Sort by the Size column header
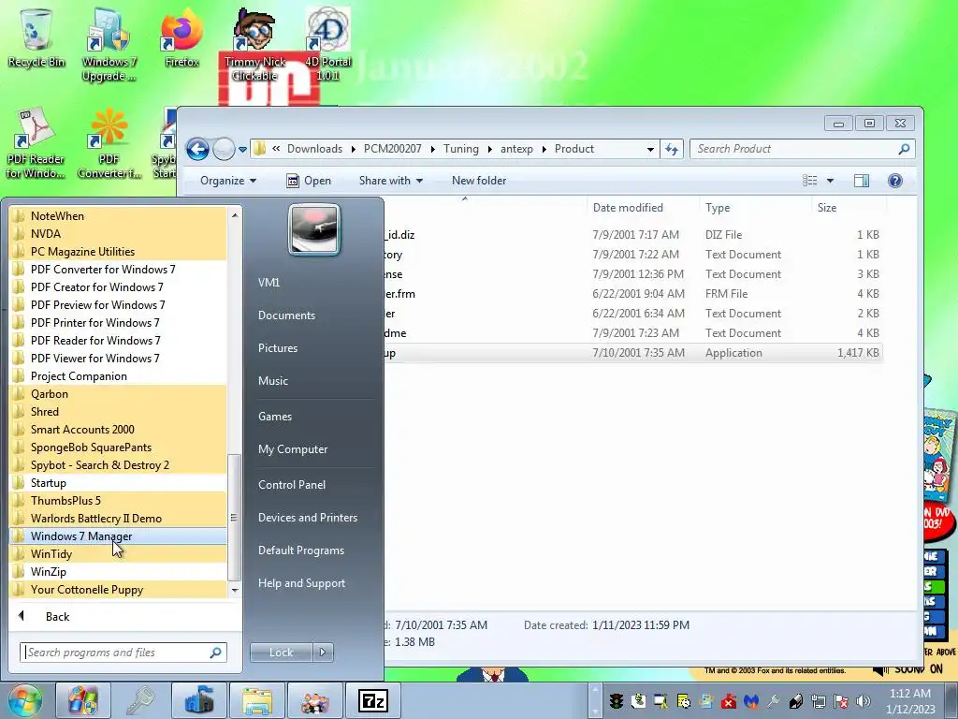Screen dimensions: 958x719 click(x=848, y=208)
